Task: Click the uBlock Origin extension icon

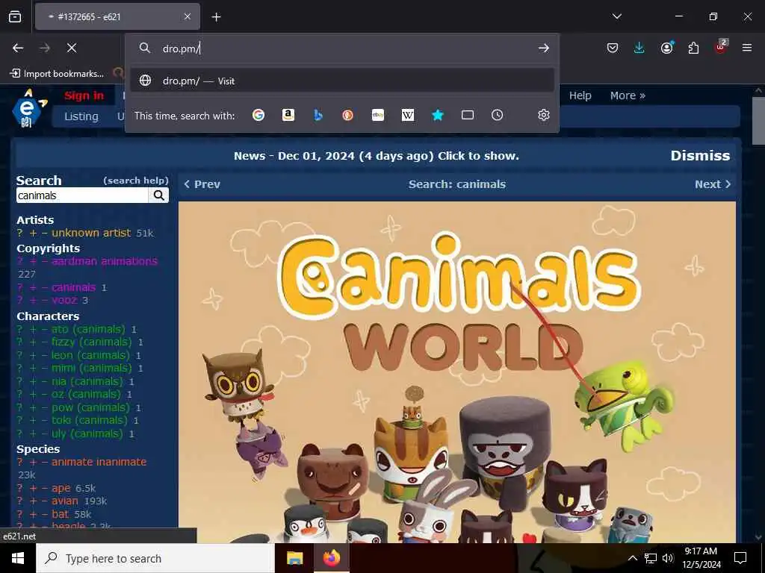Action: point(721,47)
